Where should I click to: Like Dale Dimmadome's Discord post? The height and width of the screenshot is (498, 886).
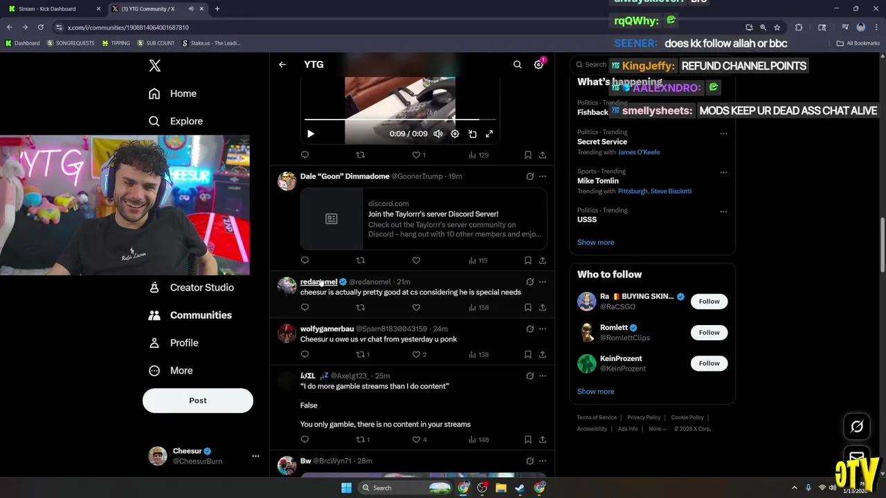416,260
